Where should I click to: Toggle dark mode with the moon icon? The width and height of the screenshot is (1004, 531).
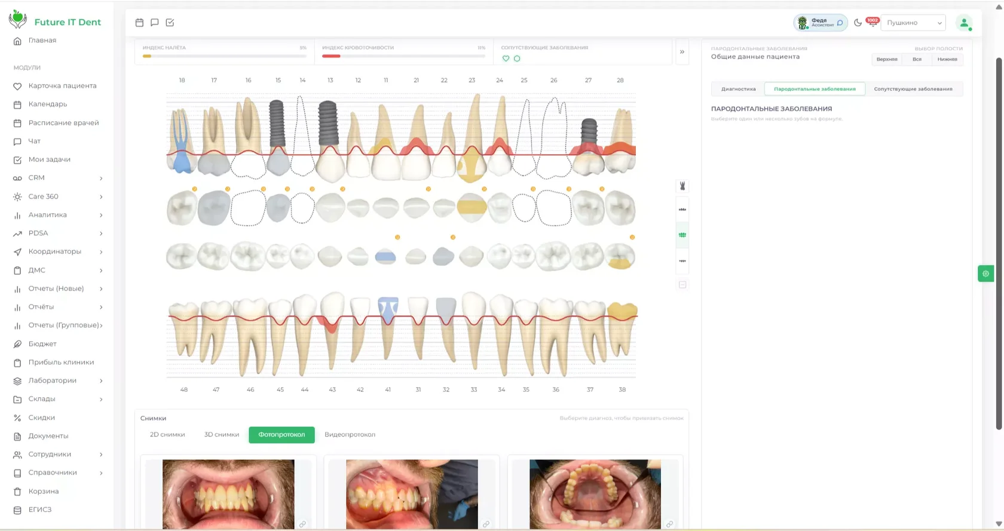[858, 23]
